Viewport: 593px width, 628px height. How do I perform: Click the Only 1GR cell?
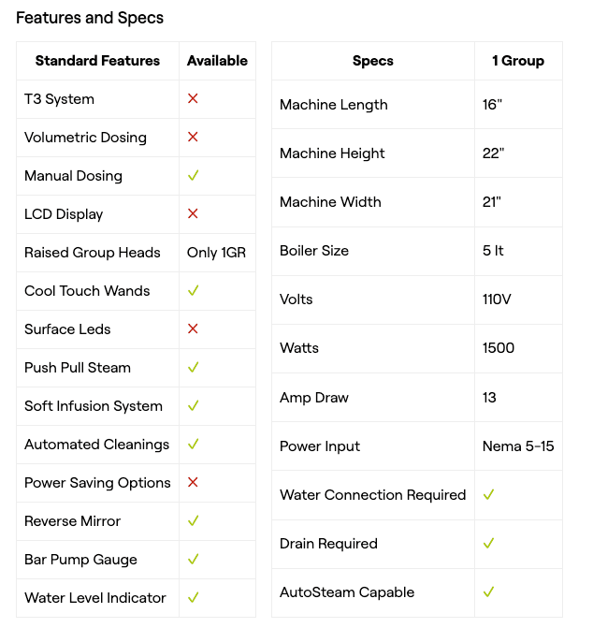coord(216,253)
